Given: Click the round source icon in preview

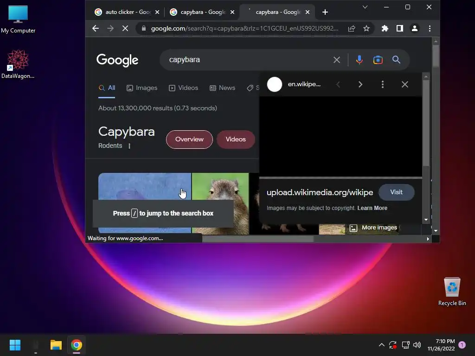Looking at the screenshot, I should tap(275, 84).
